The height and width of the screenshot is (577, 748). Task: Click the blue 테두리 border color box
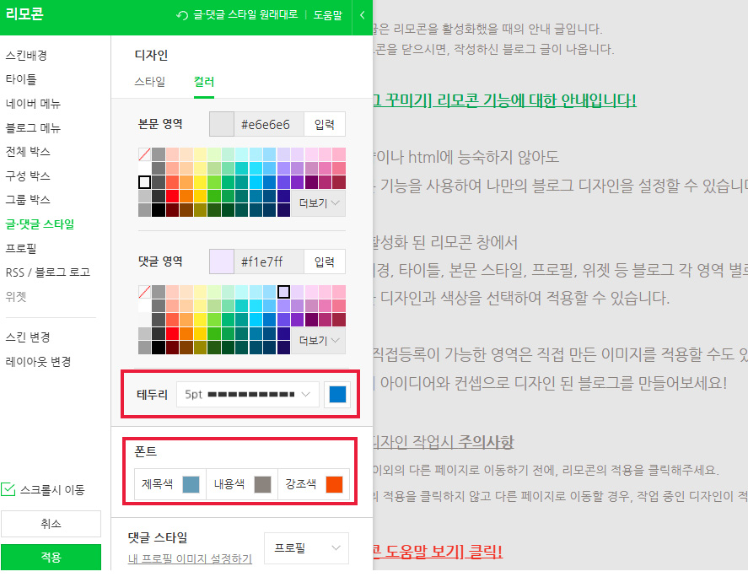click(x=337, y=394)
